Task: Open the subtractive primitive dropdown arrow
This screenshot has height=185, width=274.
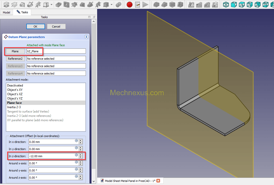Action: pyautogui.click(x=111, y=4)
